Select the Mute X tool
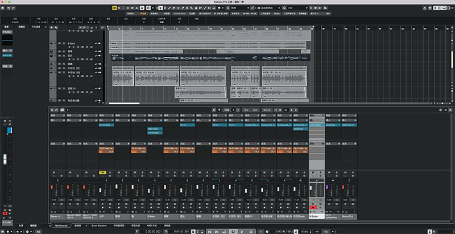Screen dimensions: 455x234 point(187,8)
